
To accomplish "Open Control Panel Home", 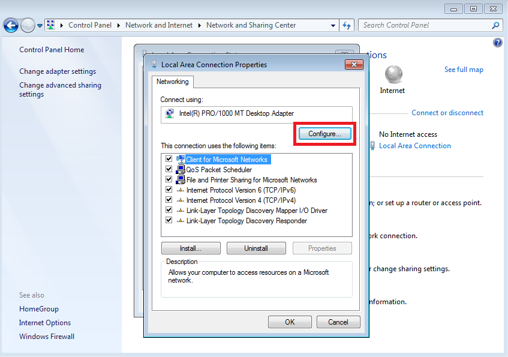I will coord(52,50).
